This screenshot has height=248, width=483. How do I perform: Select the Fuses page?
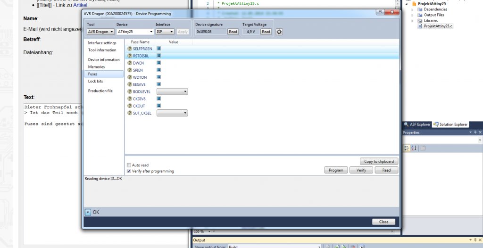click(103, 74)
